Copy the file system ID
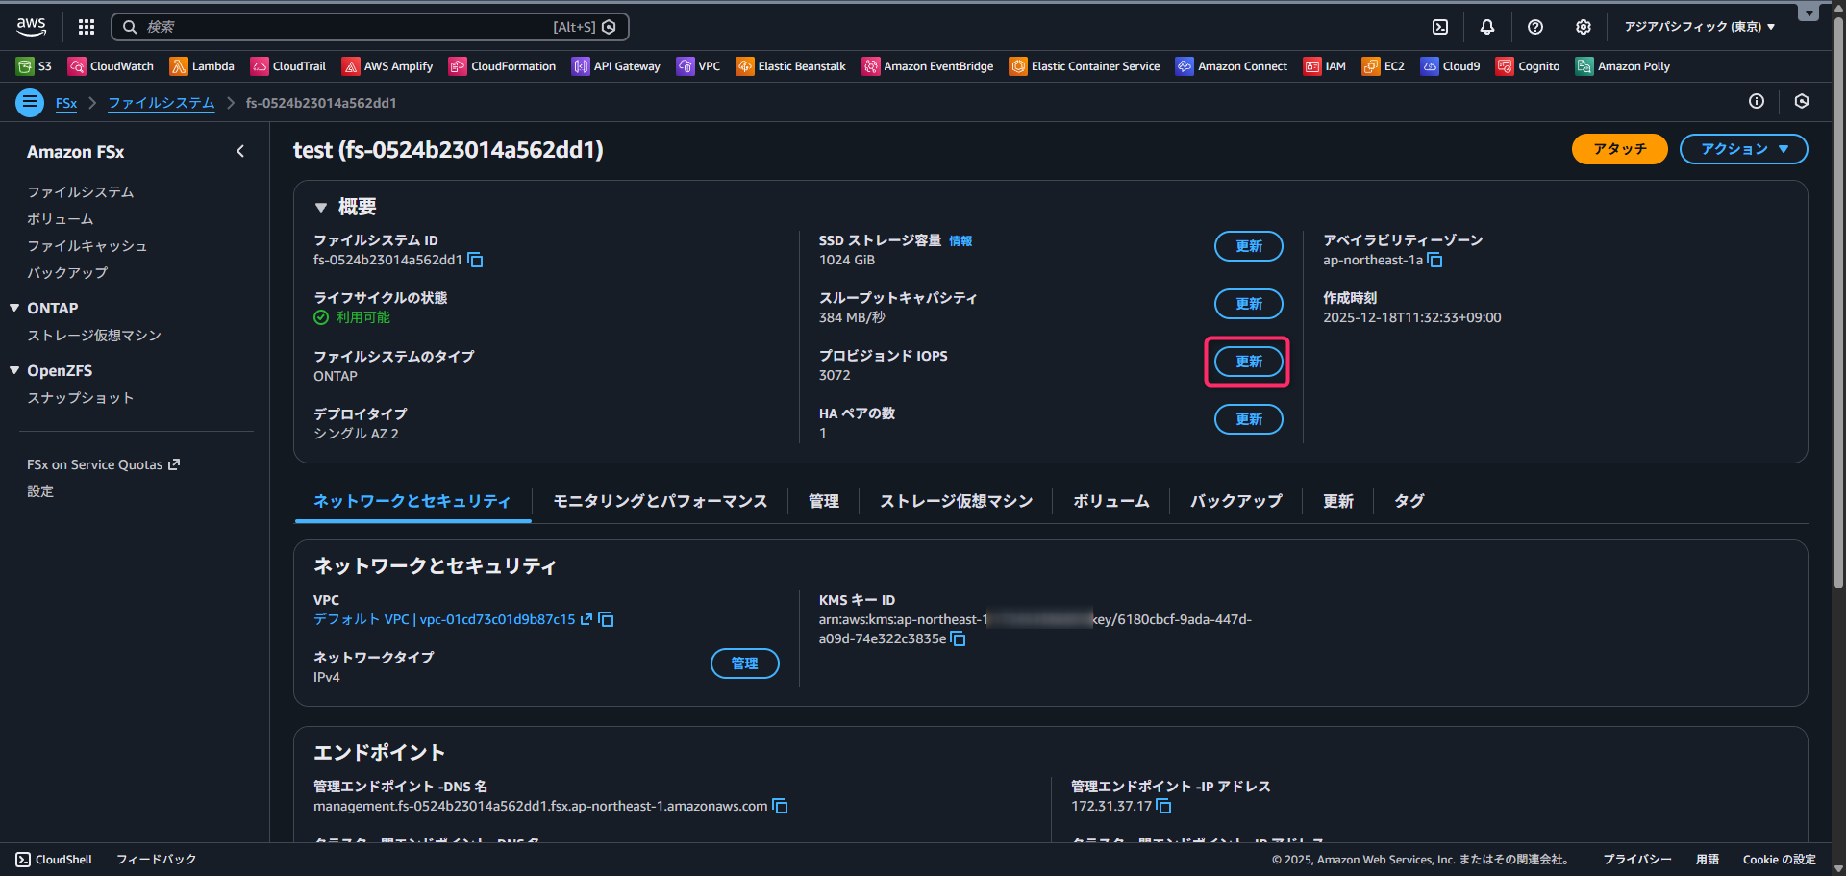 (x=475, y=261)
